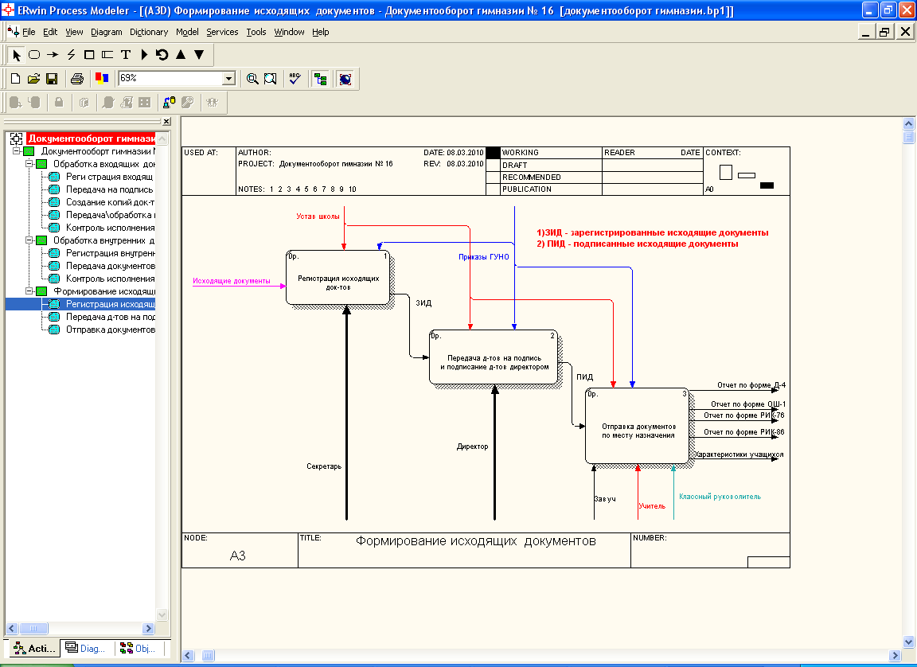This screenshot has height=667, width=917.
Task: Select the Precedence Arrow tool
Action: point(53,55)
